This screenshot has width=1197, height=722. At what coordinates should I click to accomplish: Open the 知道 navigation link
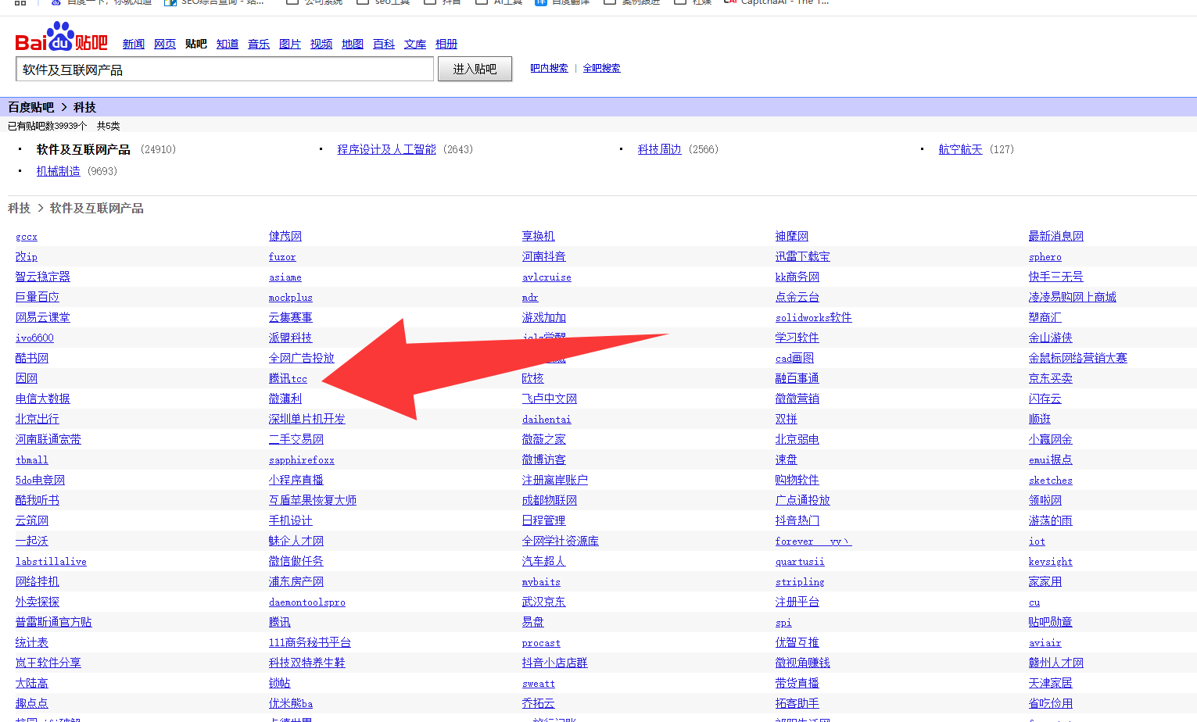click(x=228, y=44)
